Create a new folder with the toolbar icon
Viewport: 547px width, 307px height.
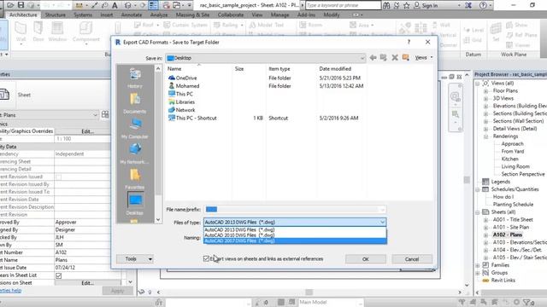(405, 58)
